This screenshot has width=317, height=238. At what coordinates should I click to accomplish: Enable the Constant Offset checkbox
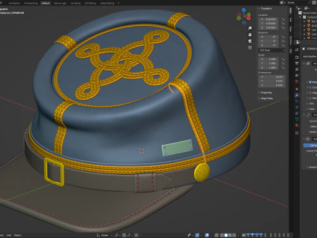(x=310, y=87)
